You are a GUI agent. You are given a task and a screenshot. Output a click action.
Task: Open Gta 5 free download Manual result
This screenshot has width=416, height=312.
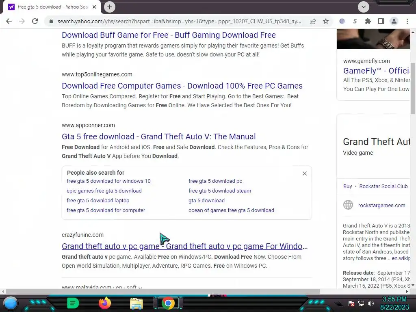(x=159, y=136)
